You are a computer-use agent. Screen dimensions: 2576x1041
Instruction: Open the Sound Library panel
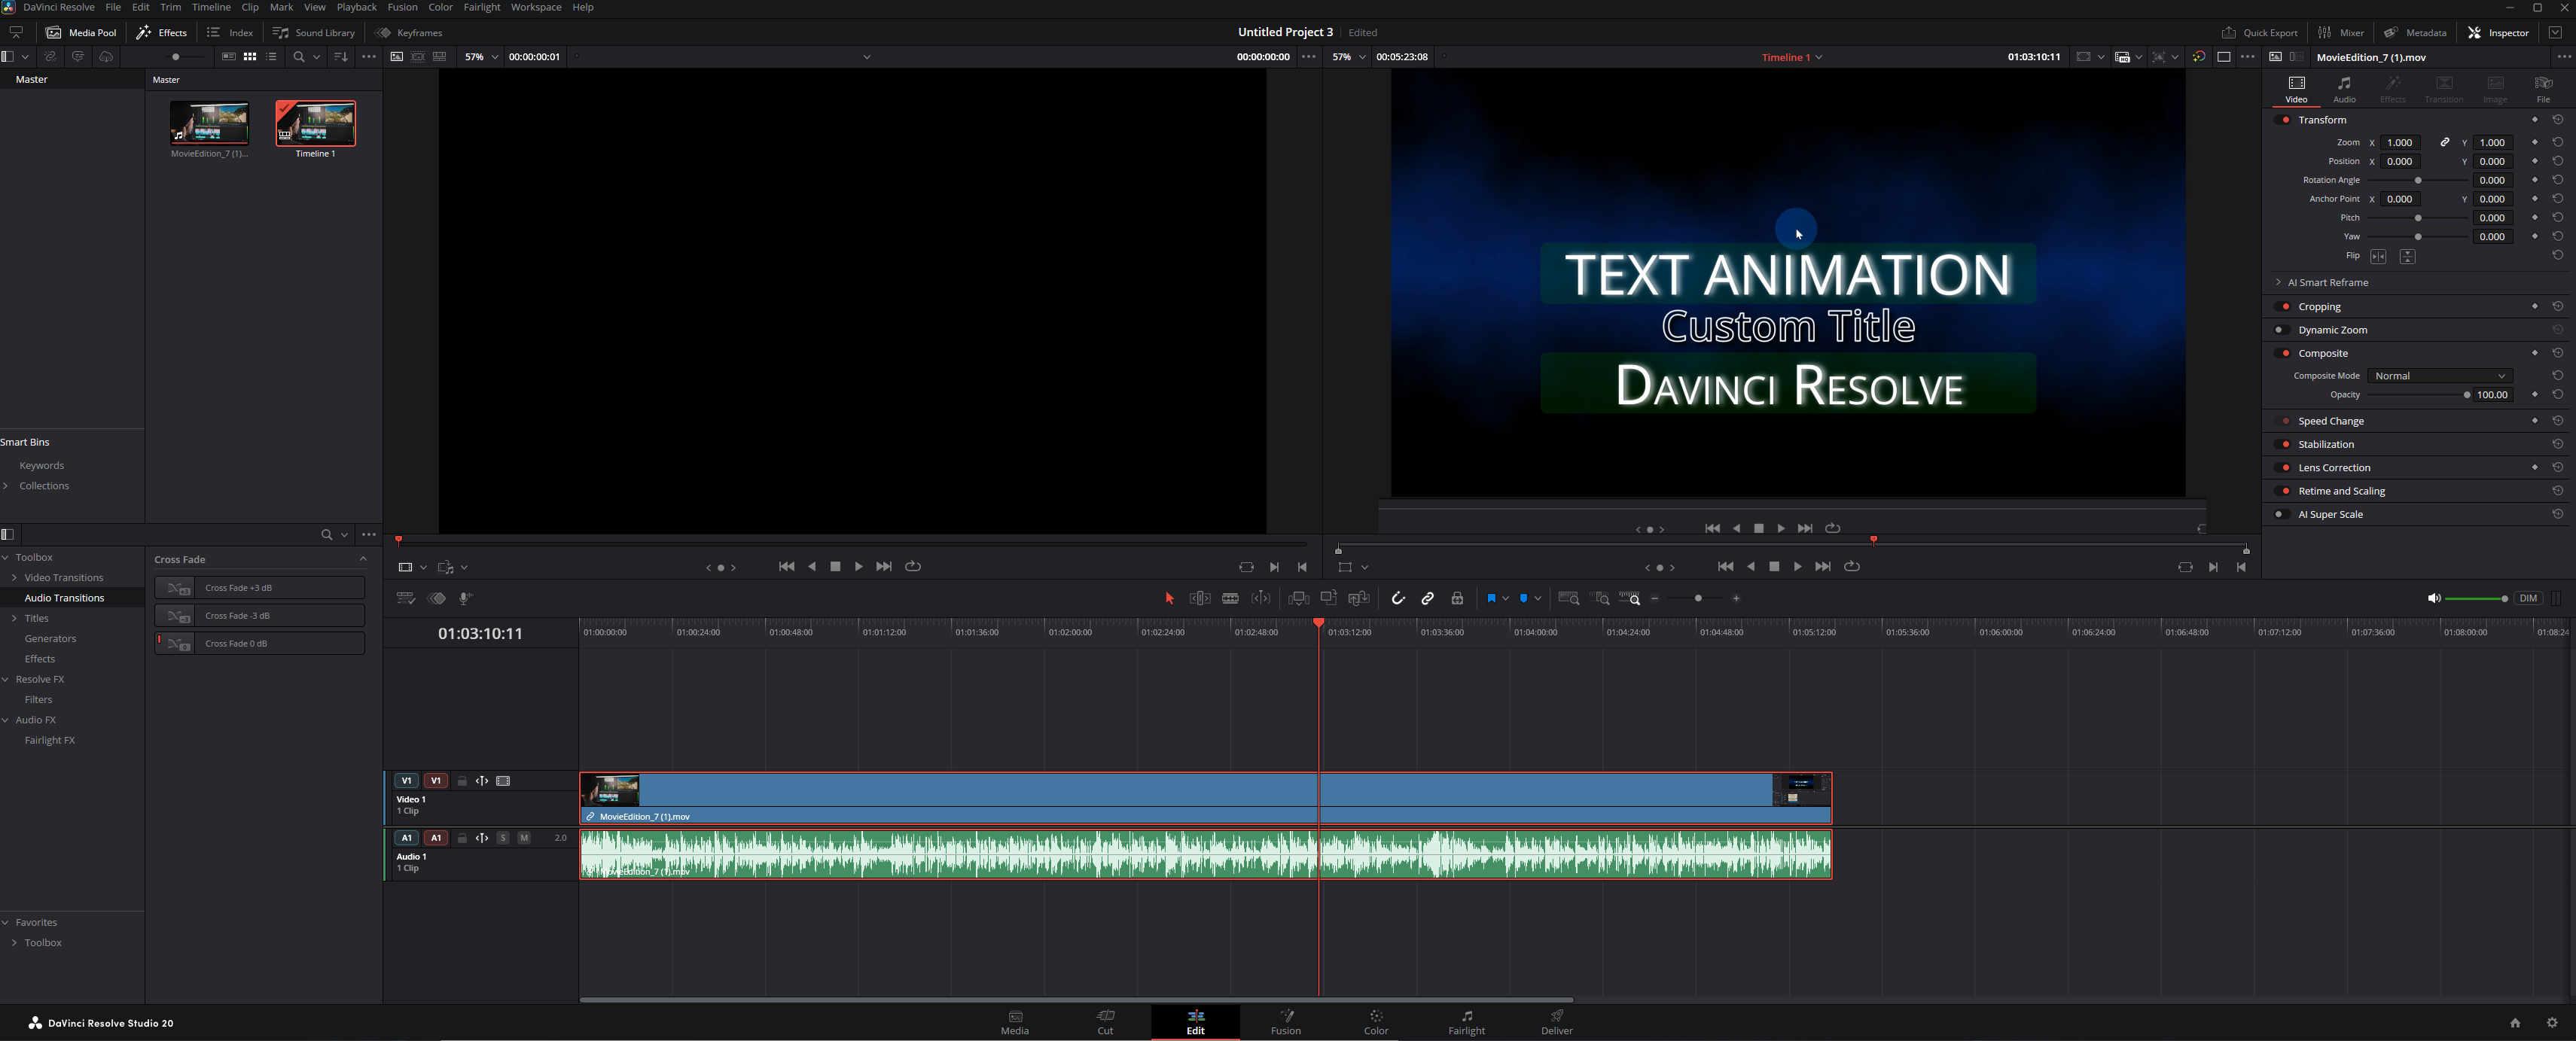[x=314, y=32]
